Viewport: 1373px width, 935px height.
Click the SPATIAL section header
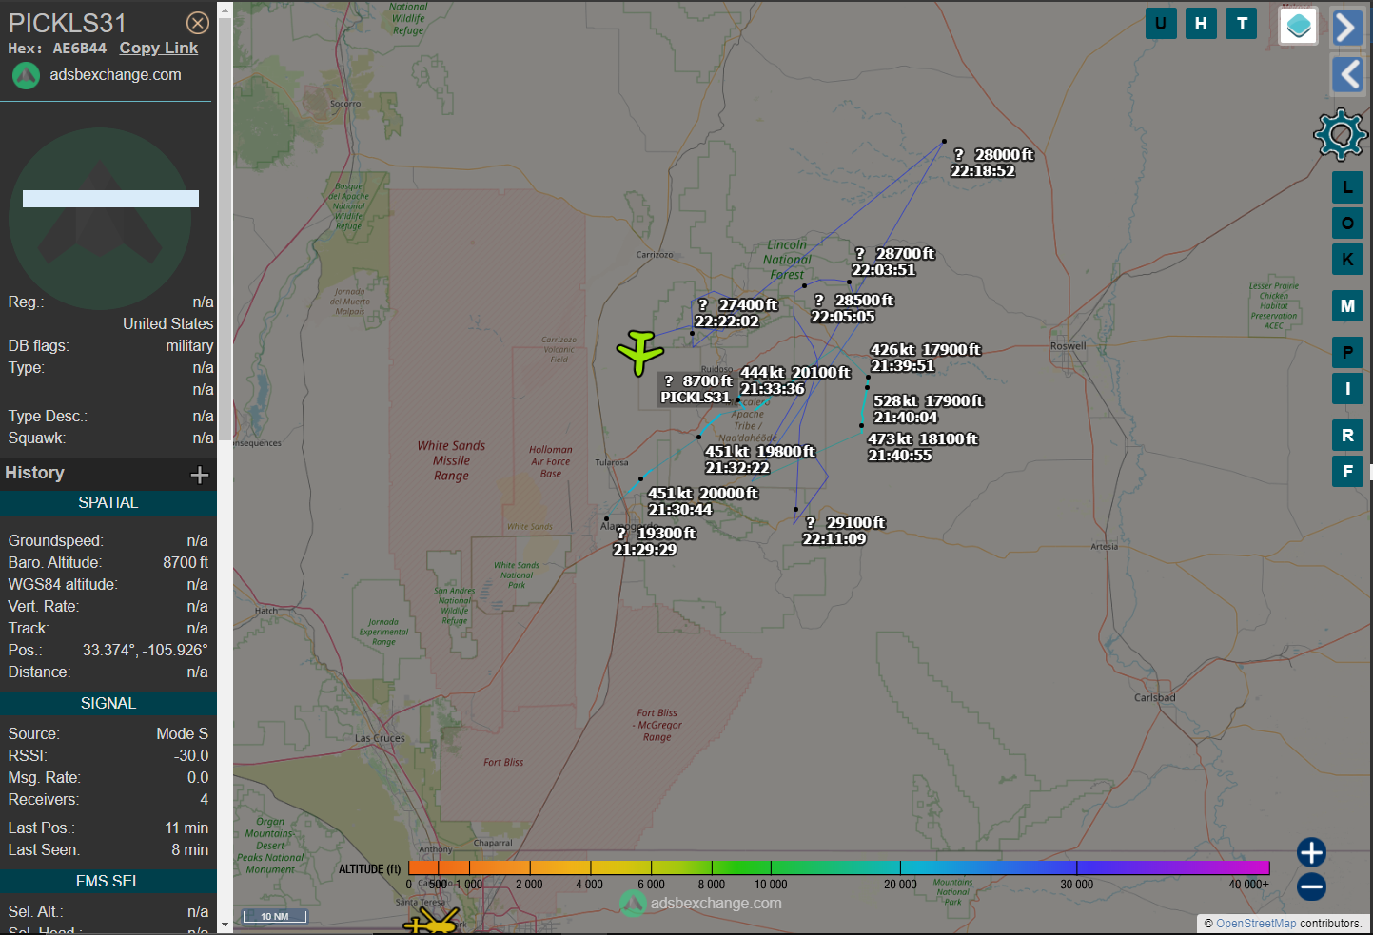click(x=108, y=502)
